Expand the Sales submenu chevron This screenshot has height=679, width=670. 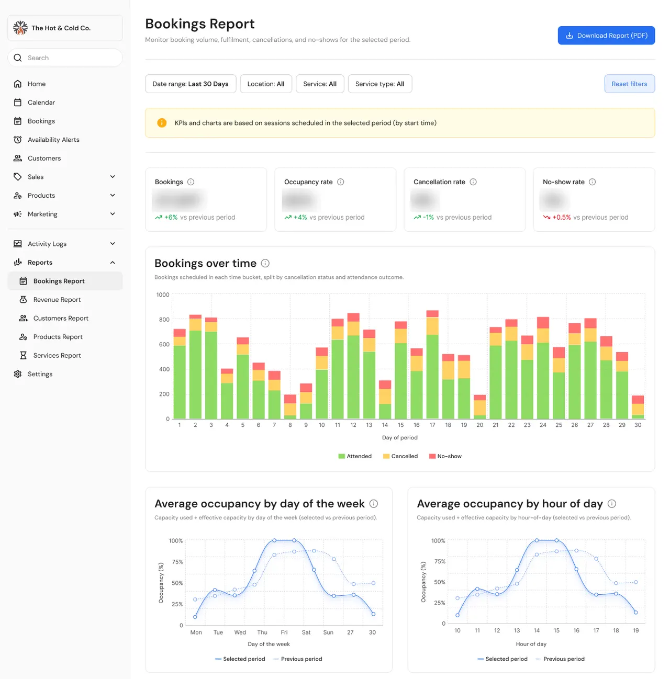click(113, 177)
